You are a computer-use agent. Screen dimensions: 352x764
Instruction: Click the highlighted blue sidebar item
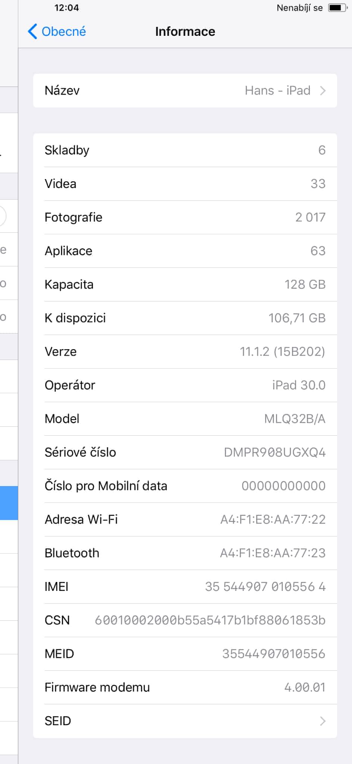point(9,503)
